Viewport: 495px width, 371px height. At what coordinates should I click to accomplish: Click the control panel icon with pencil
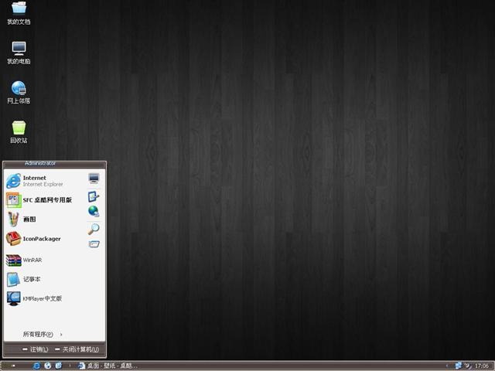(94, 196)
